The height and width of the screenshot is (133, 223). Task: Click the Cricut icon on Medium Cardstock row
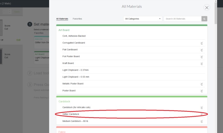[x=202, y=121]
